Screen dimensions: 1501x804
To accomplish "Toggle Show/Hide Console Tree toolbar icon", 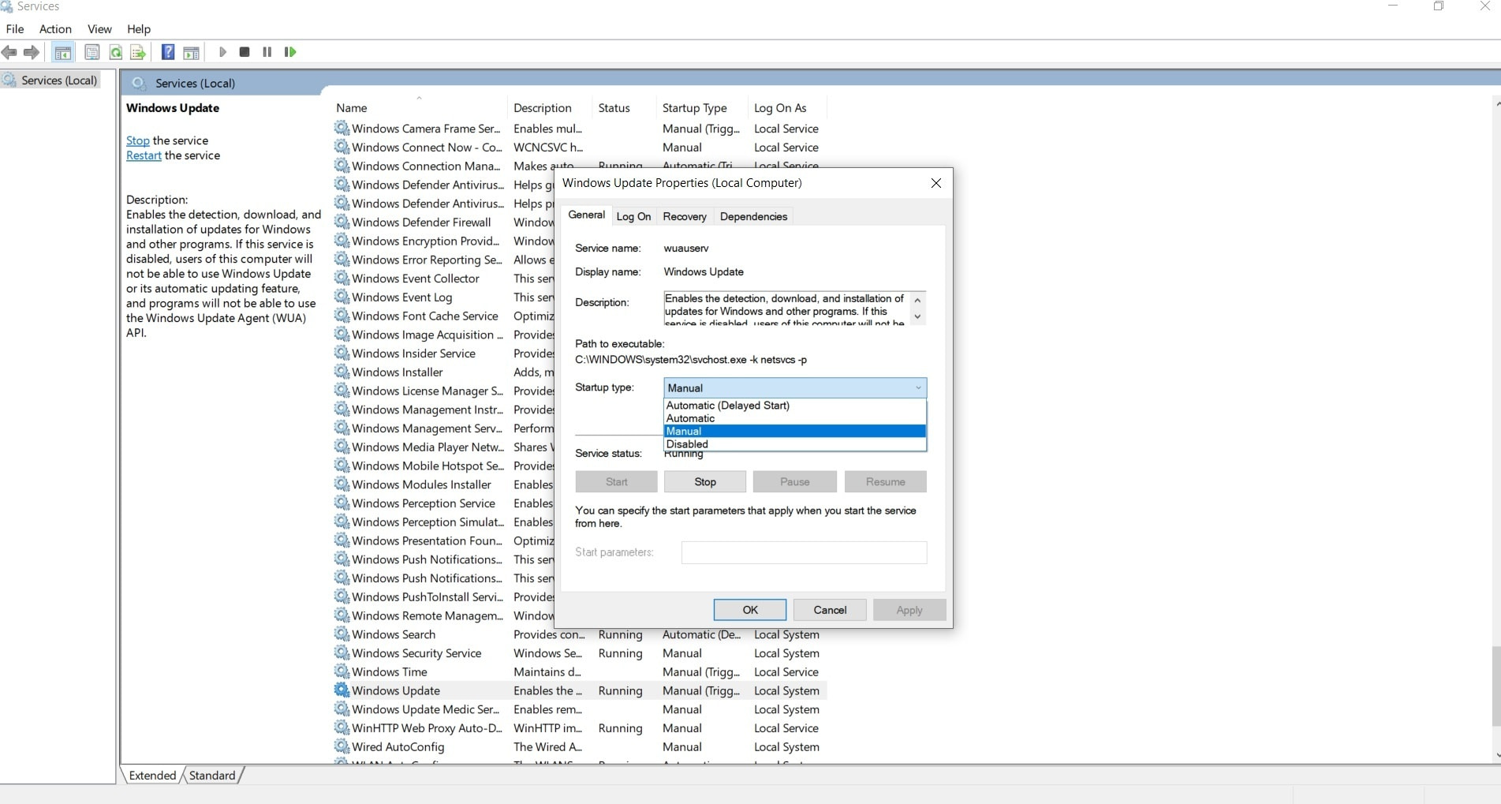I will point(62,52).
